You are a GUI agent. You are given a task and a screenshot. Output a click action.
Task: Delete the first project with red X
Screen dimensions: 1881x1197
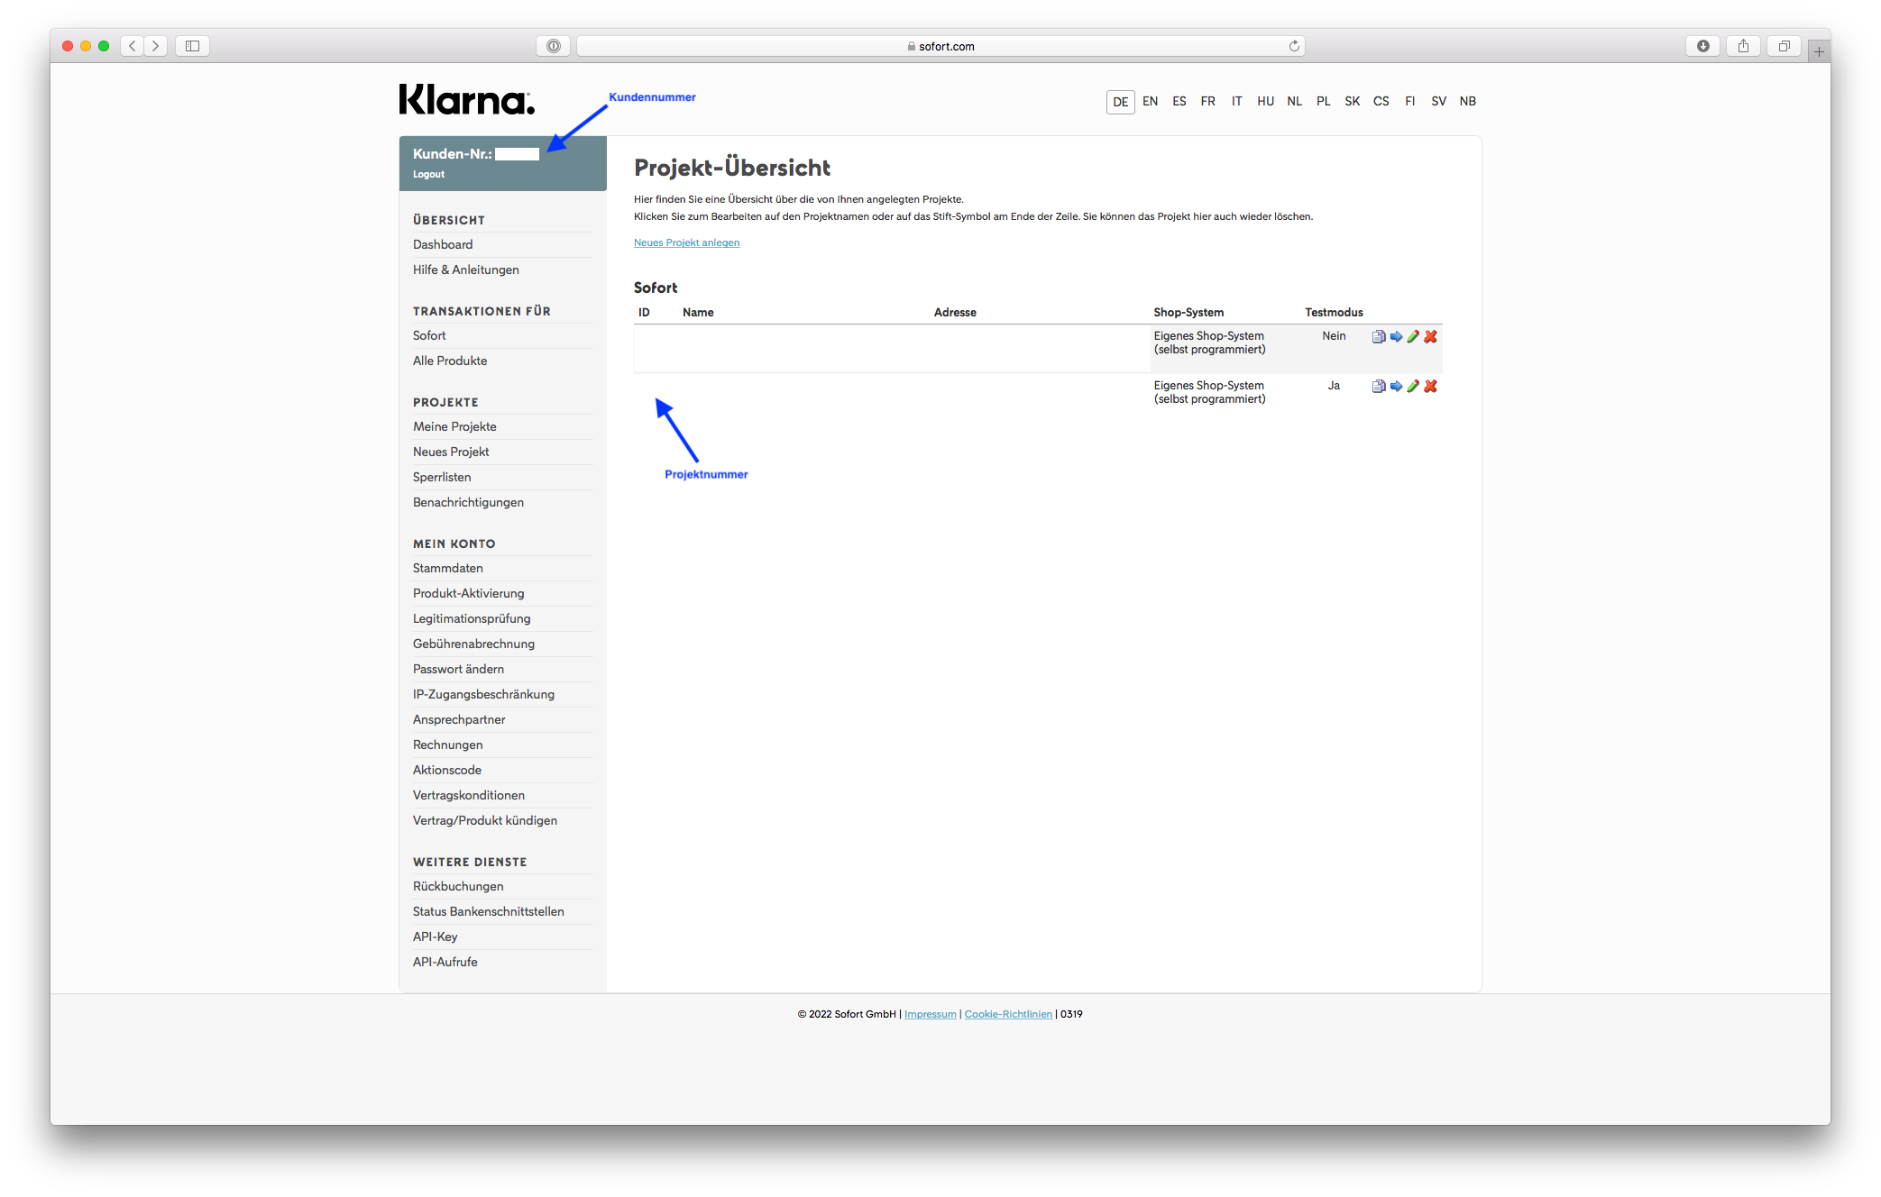pos(1430,337)
